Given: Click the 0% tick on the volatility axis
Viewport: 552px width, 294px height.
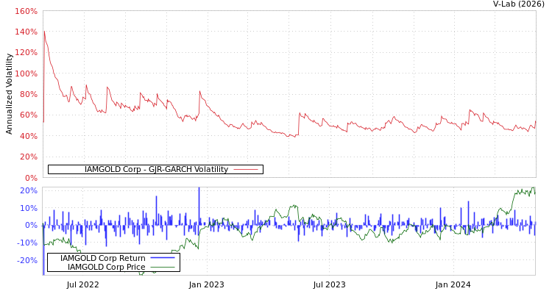Looking at the screenshot, I should click(x=29, y=178).
